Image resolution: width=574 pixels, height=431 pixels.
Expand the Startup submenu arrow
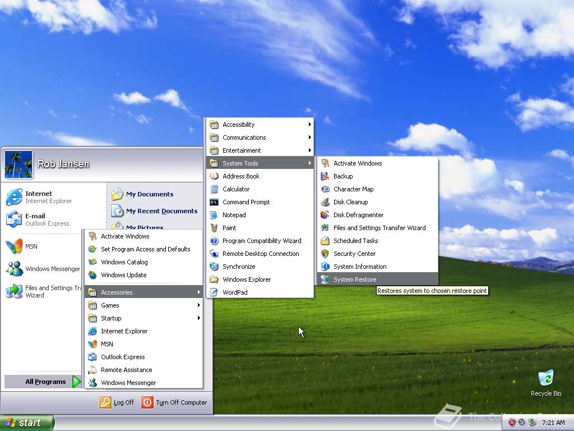pyautogui.click(x=199, y=318)
